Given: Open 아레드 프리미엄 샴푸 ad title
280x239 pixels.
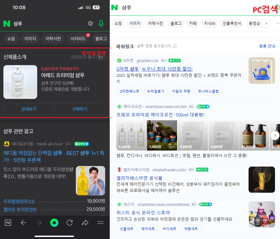Looking at the screenshot, I should coord(63,75).
